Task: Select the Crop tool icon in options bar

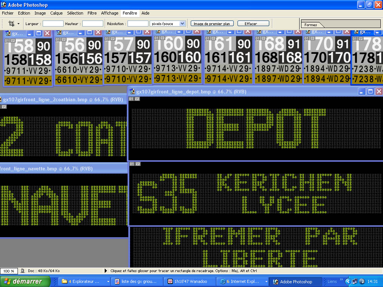Action: point(11,24)
